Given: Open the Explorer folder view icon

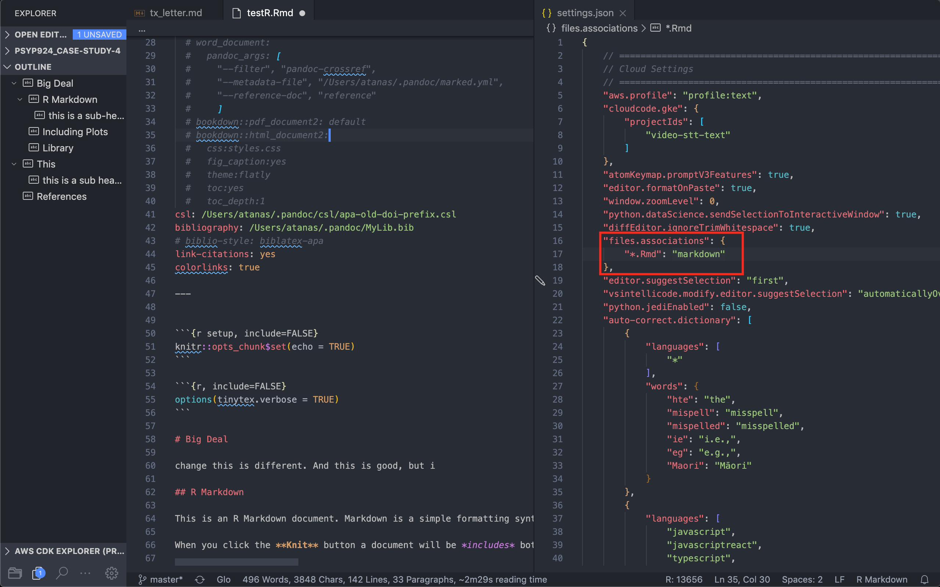Looking at the screenshot, I should tap(15, 573).
